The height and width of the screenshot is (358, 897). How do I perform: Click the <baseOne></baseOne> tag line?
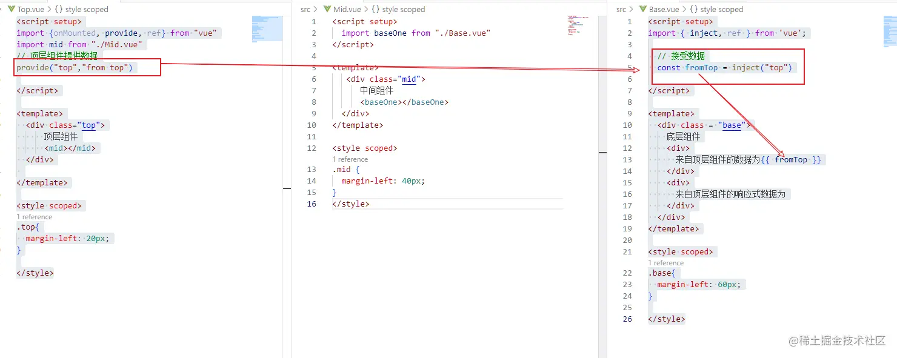click(x=404, y=102)
